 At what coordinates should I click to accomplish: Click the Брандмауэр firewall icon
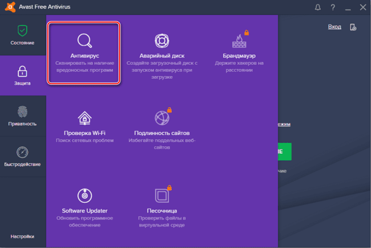[239, 41]
